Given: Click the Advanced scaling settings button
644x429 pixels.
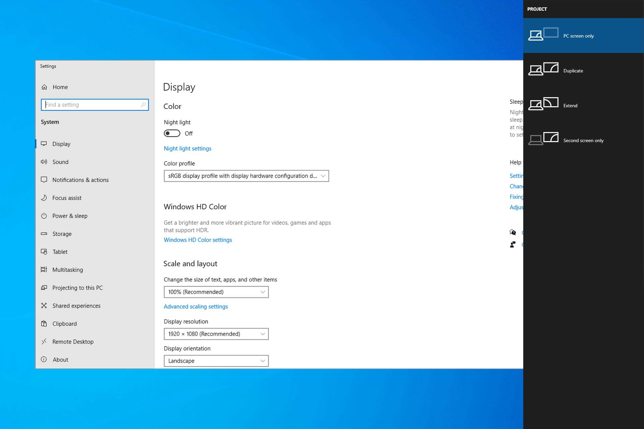Looking at the screenshot, I should [x=196, y=306].
